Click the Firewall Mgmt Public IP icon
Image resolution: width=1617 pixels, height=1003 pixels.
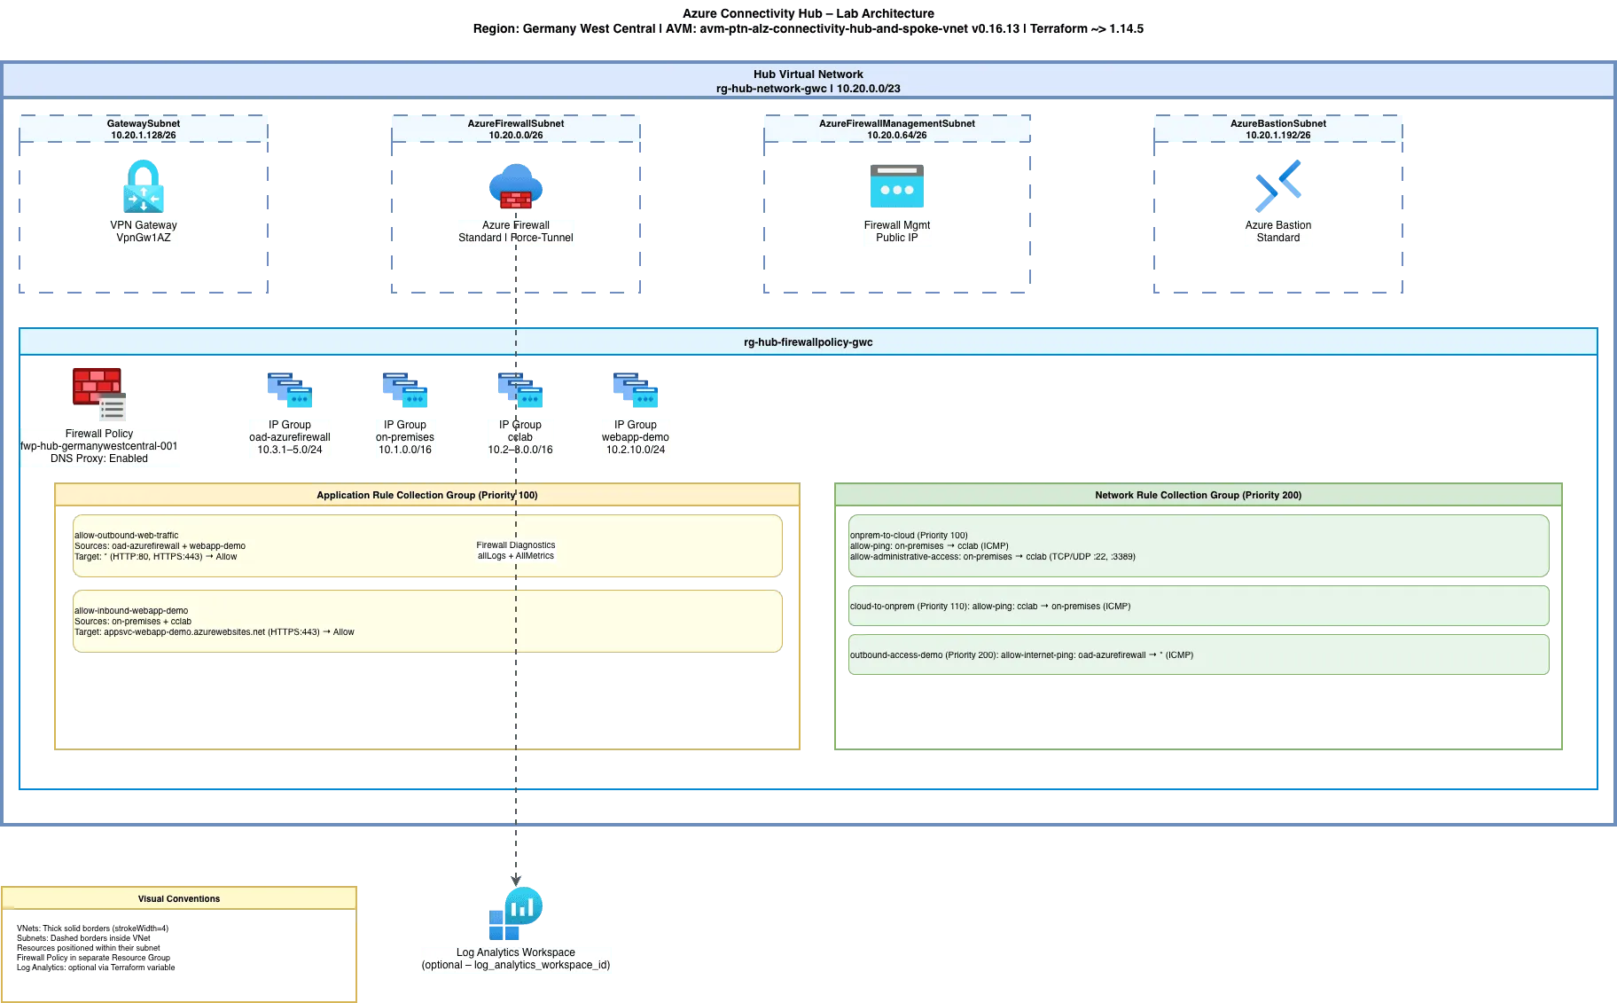(897, 186)
